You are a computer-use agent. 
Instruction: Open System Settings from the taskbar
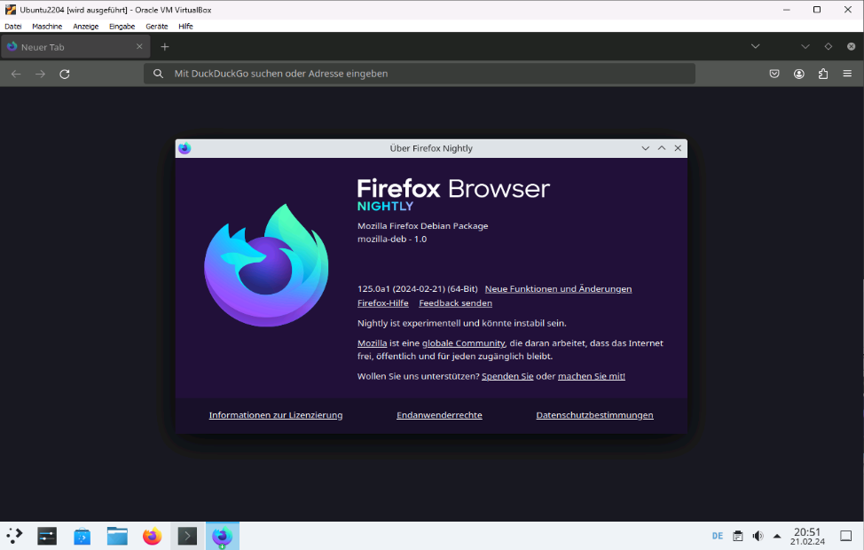coord(47,536)
